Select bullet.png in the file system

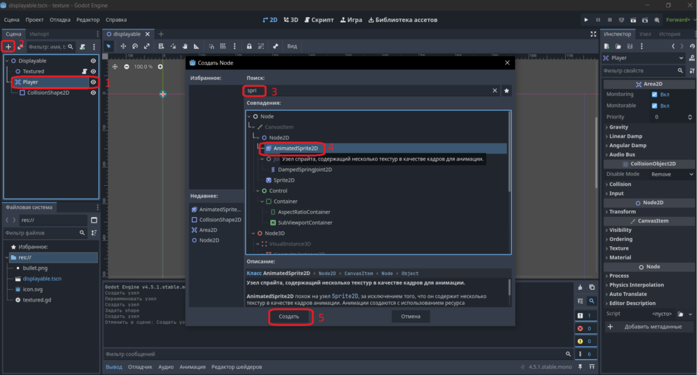[35, 268]
